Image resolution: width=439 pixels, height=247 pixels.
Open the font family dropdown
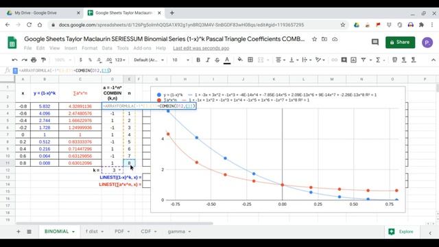click(x=149, y=60)
